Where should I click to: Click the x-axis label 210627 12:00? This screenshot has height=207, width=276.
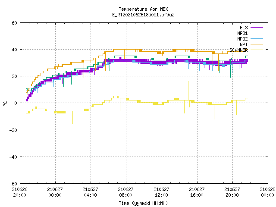pos(161,192)
